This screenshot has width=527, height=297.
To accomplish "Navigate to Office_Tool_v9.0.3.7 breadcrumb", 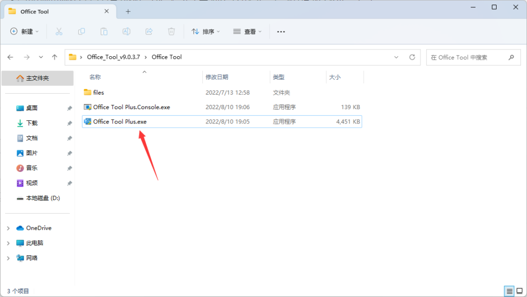I will pos(114,57).
